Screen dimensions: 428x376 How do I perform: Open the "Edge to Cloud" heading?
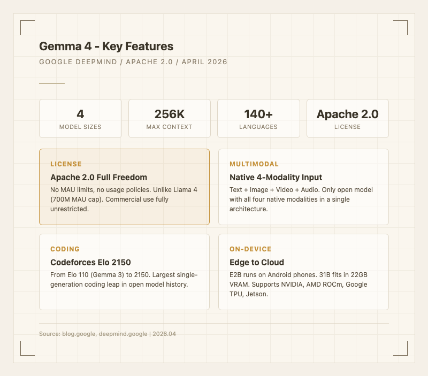tap(257, 262)
